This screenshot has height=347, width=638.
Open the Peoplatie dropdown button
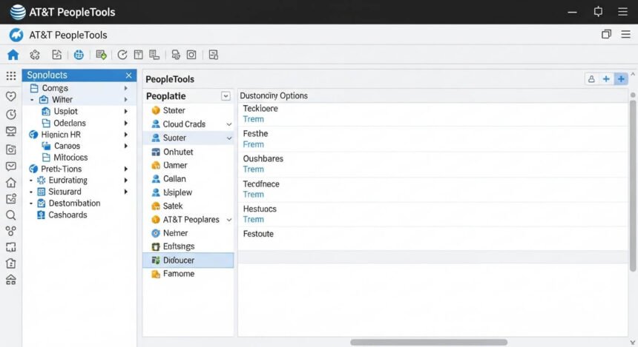coord(226,96)
